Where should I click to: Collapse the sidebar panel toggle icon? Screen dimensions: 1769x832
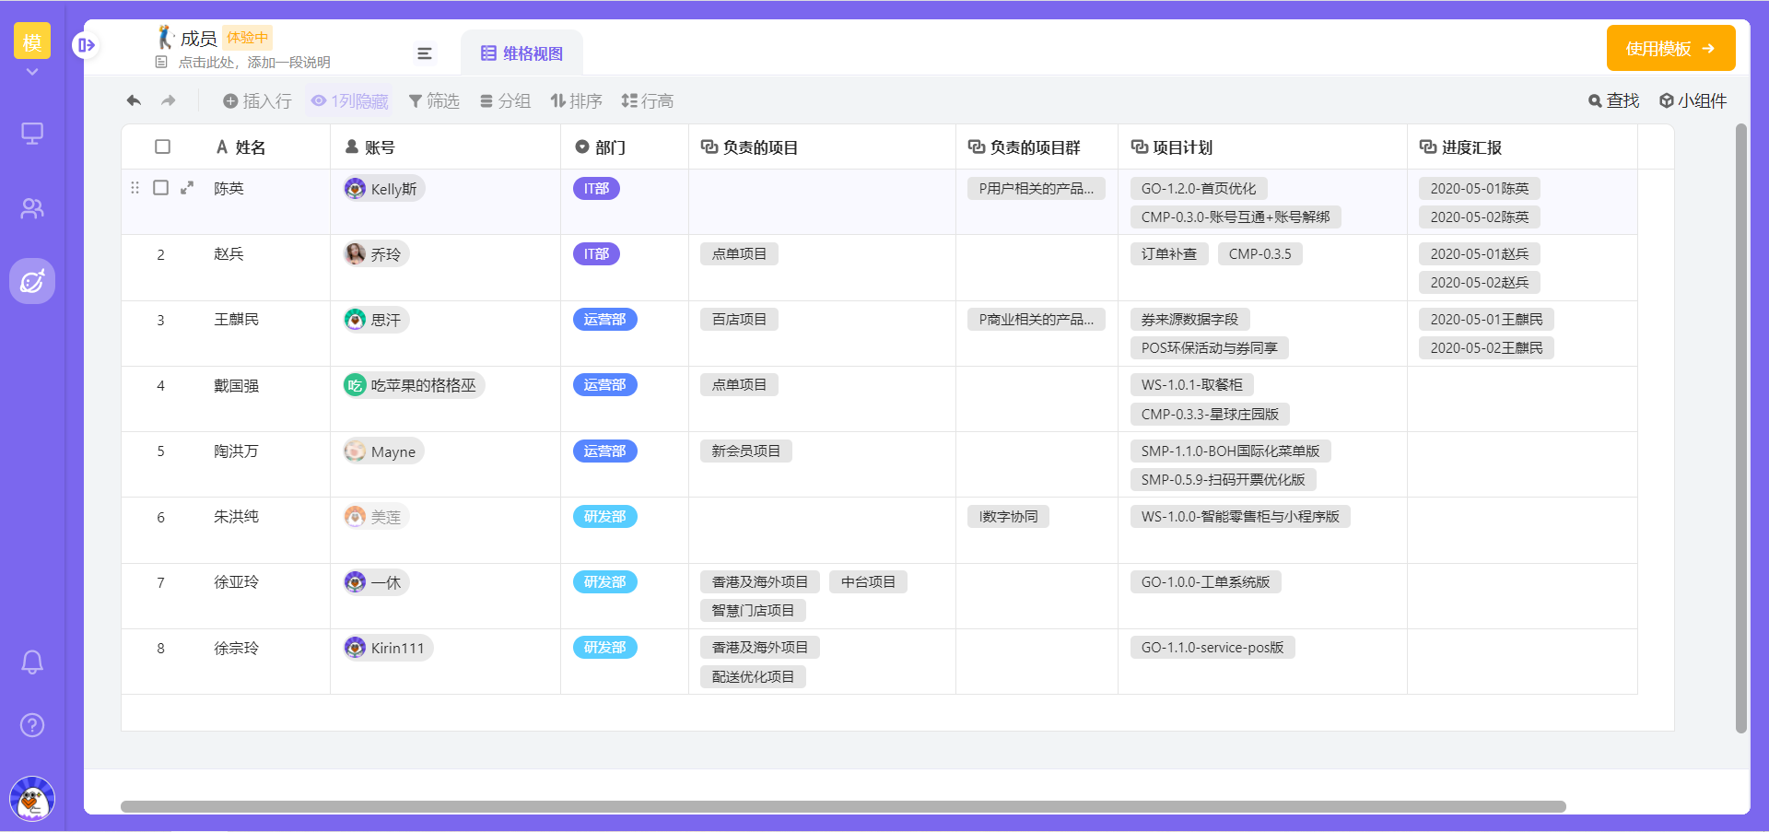[86, 45]
